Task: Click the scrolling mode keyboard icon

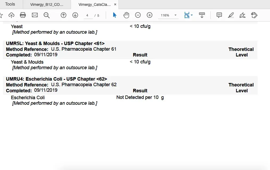Action: tap(202, 15)
